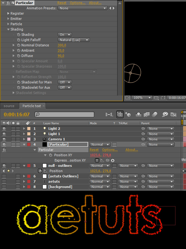This screenshot has width=186, height=249.
Task: Open the Shadowlet for Aux dropdown
Action: pos(65,87)
